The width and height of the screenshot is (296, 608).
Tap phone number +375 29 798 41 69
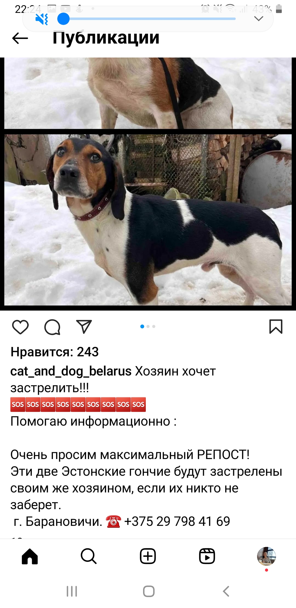(x=177, y=521)
